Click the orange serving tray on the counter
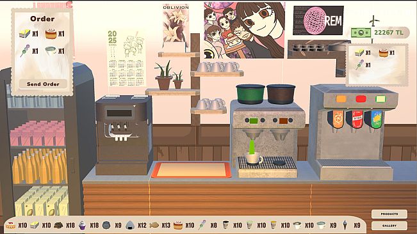 tap(192, 170)
